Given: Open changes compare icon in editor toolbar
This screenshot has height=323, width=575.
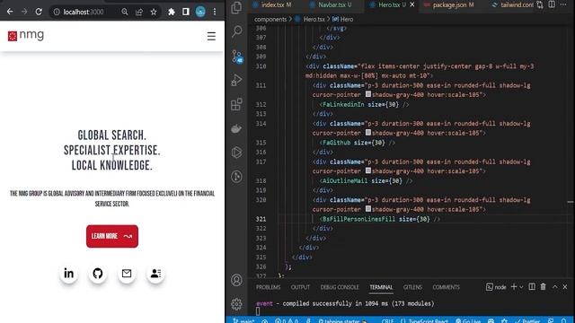Looking at the screenshot, I should [x=540, y=4].
